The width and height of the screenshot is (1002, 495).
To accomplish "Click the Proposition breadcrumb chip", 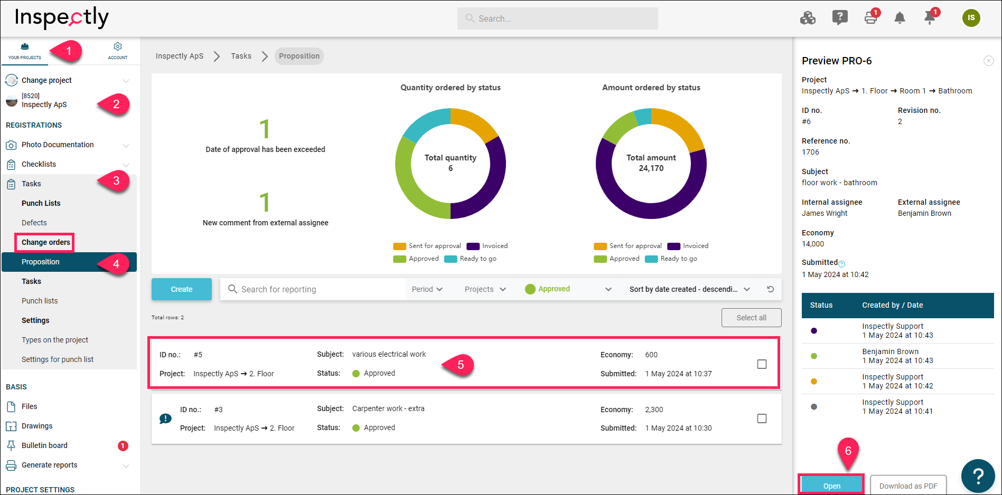I will 299,56.
